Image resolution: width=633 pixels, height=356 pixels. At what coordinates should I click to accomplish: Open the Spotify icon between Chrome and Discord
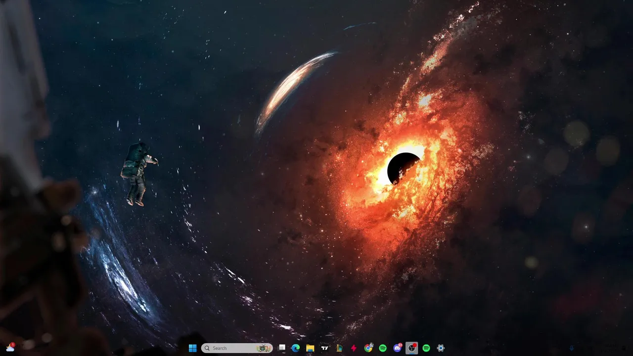[x=382, y=348]
